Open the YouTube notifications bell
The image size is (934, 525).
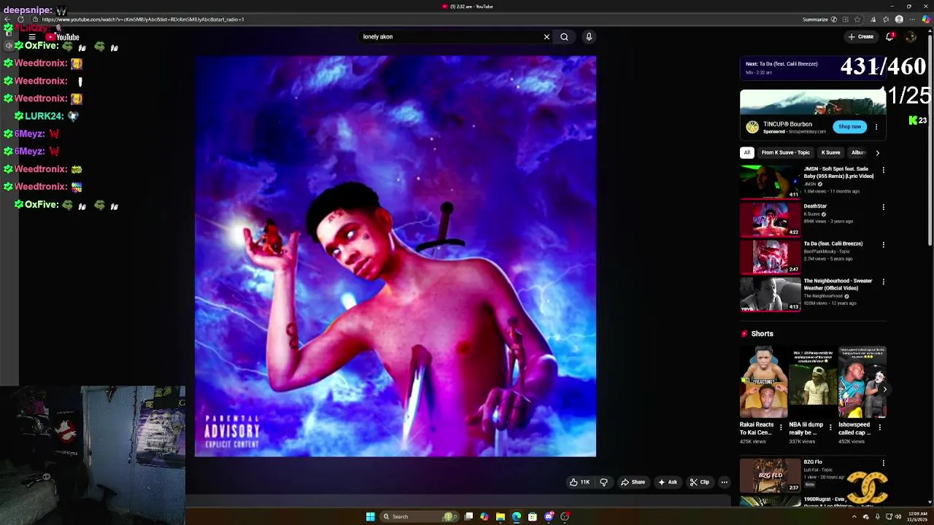point(889,36)
